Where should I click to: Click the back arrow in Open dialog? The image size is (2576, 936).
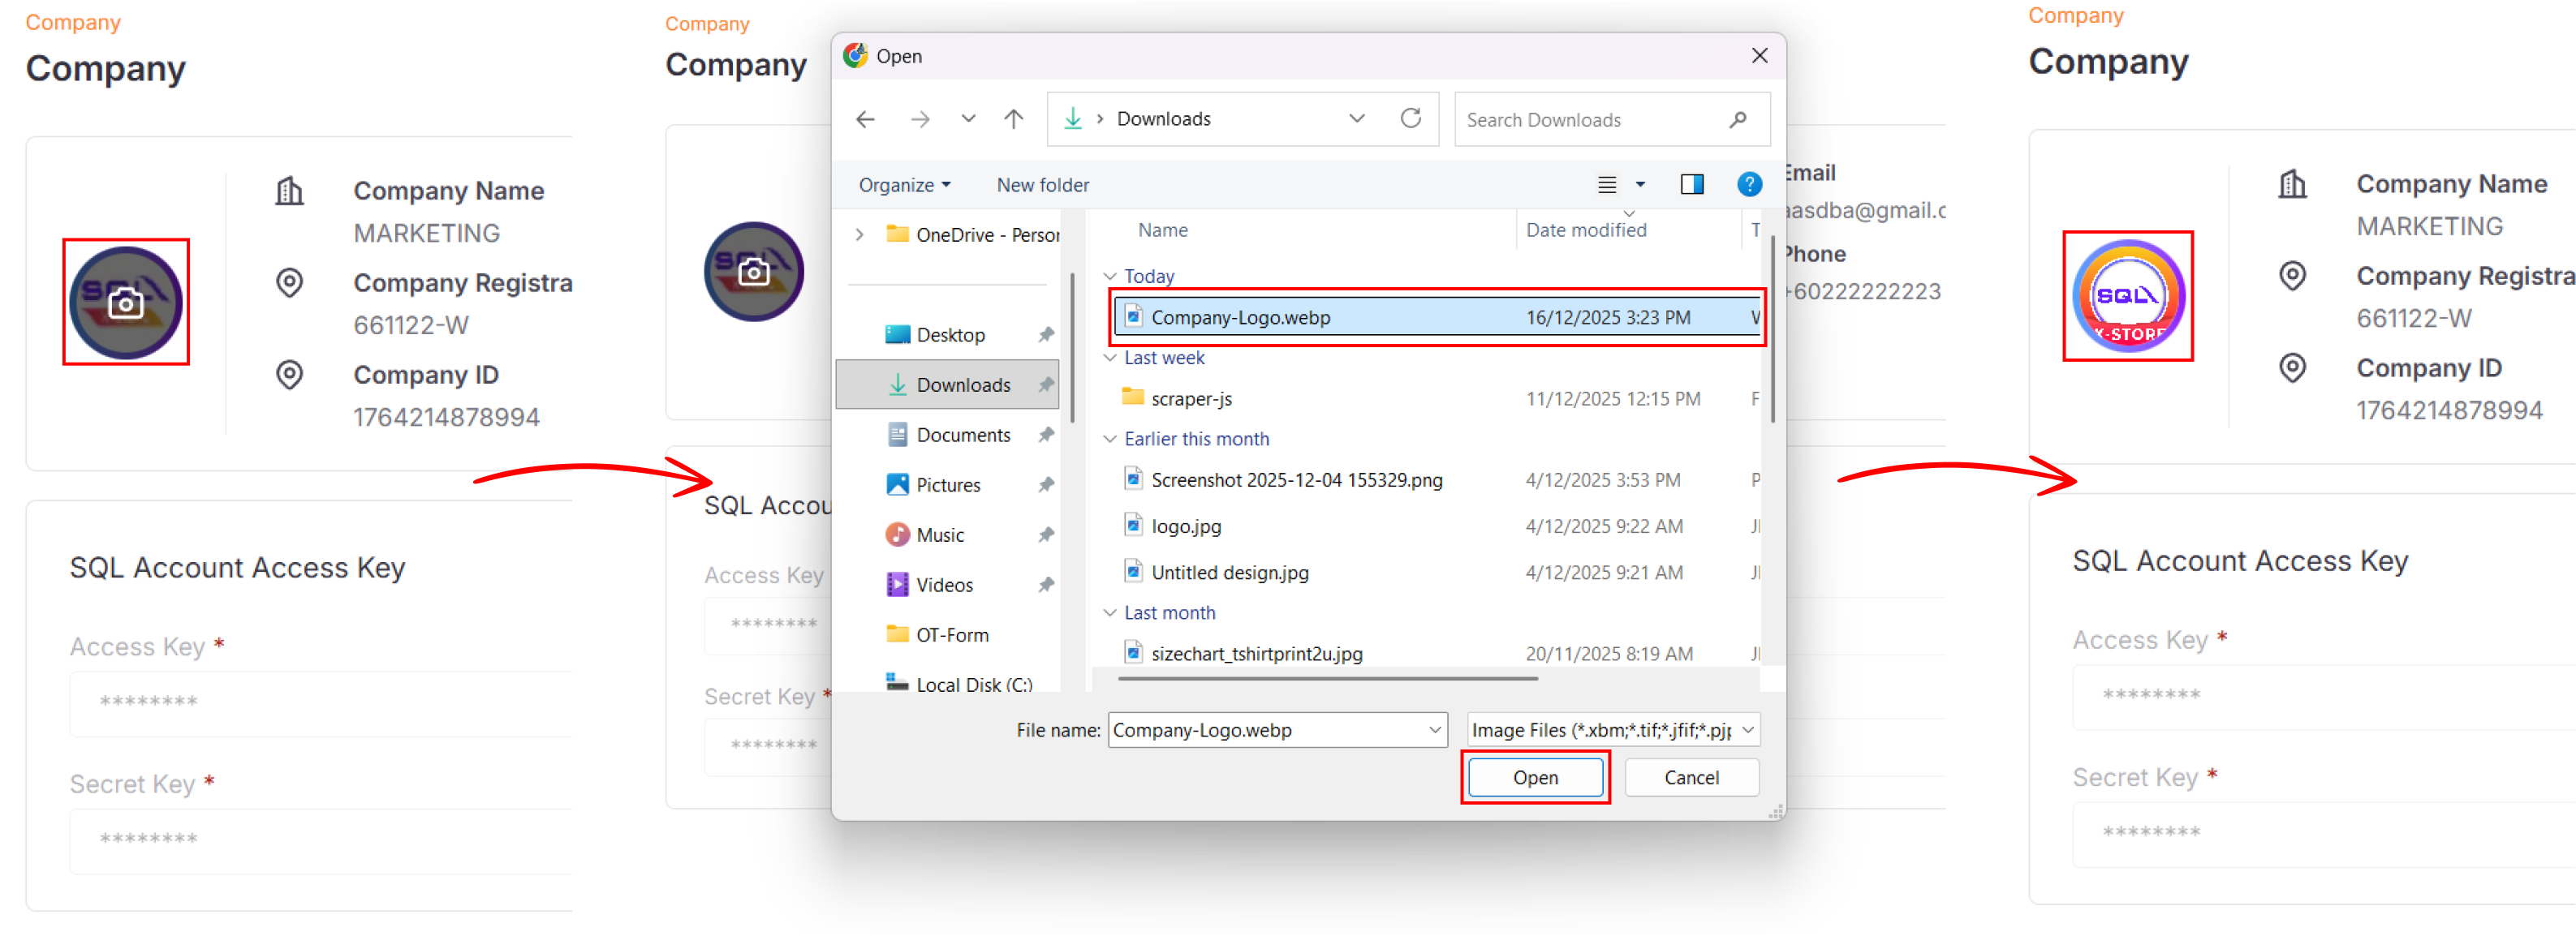pyautogui.click(x=865, y=120)
